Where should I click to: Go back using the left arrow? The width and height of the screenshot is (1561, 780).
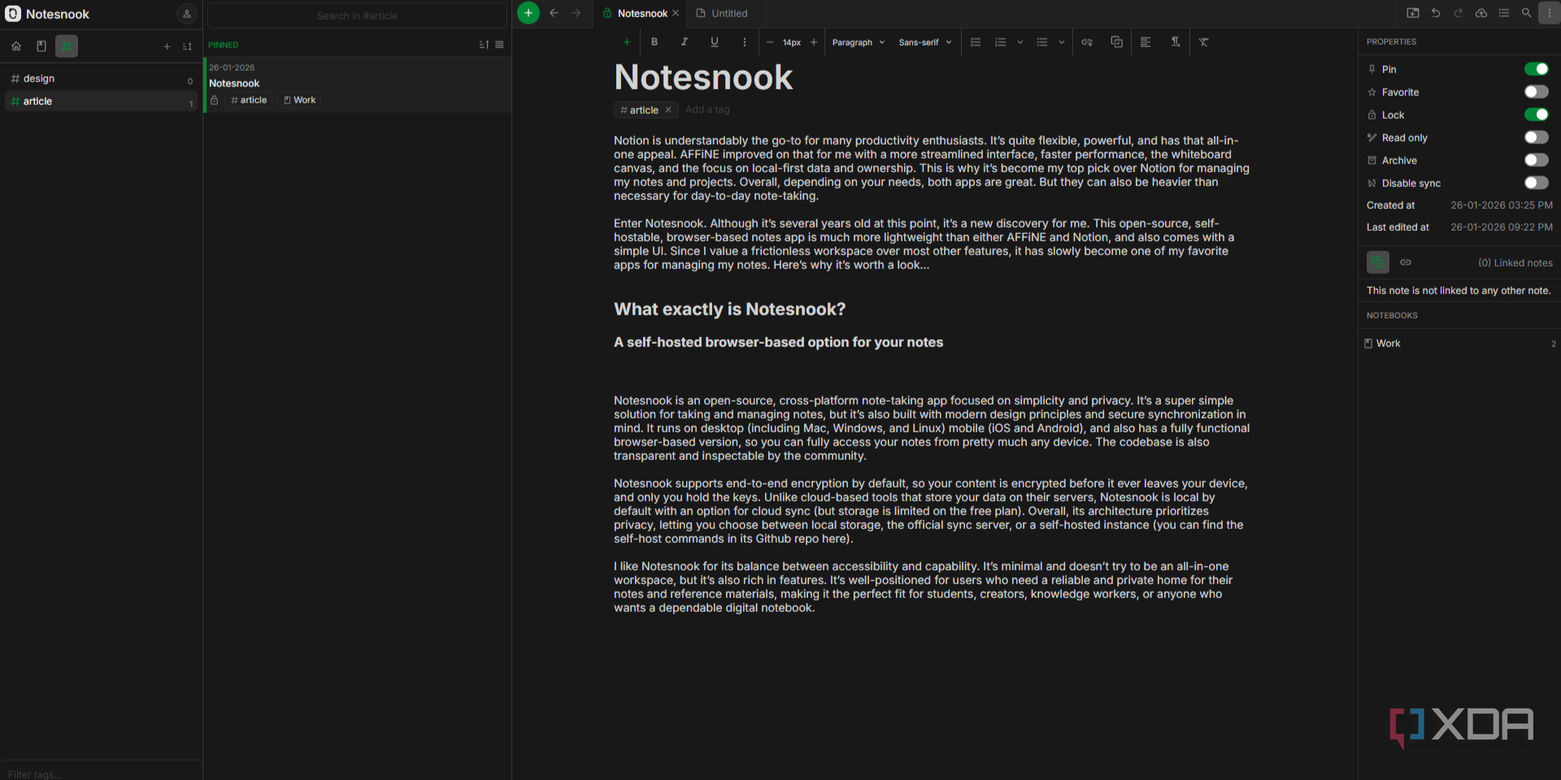pos(554,13)
